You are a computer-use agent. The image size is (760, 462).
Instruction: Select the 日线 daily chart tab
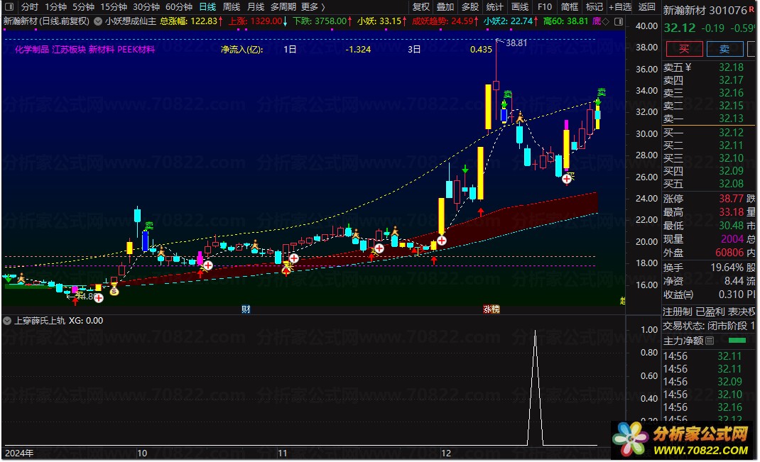tap(207, 7)
